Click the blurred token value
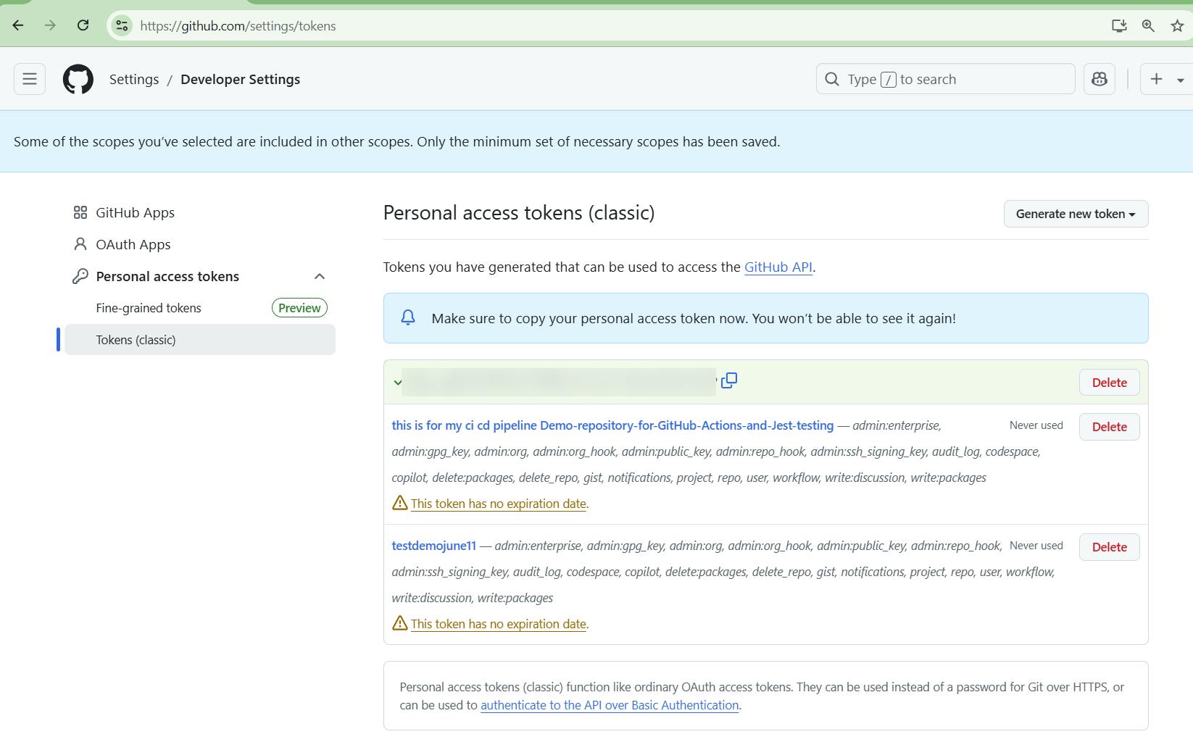 [559, 382]
